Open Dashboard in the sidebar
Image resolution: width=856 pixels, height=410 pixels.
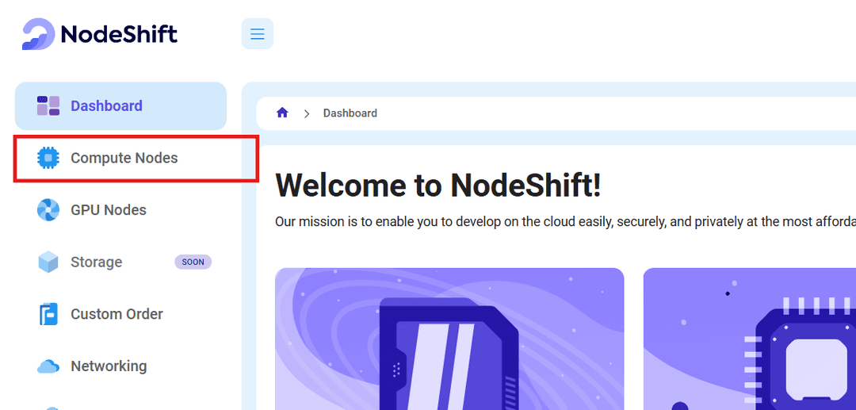point(120,106)
